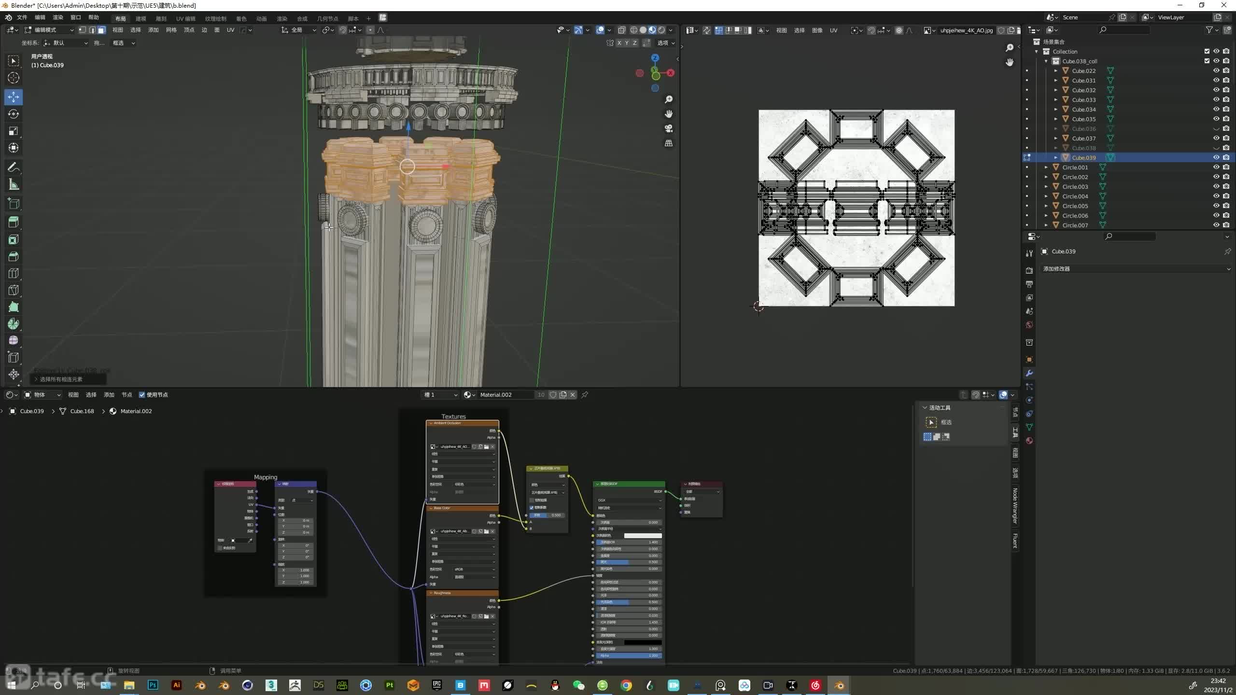Image resolution: width=1236 pixels, height=695 pixels.
Task: Select the Cursor tool in viewport toolbar
Action: click(14, 78)
